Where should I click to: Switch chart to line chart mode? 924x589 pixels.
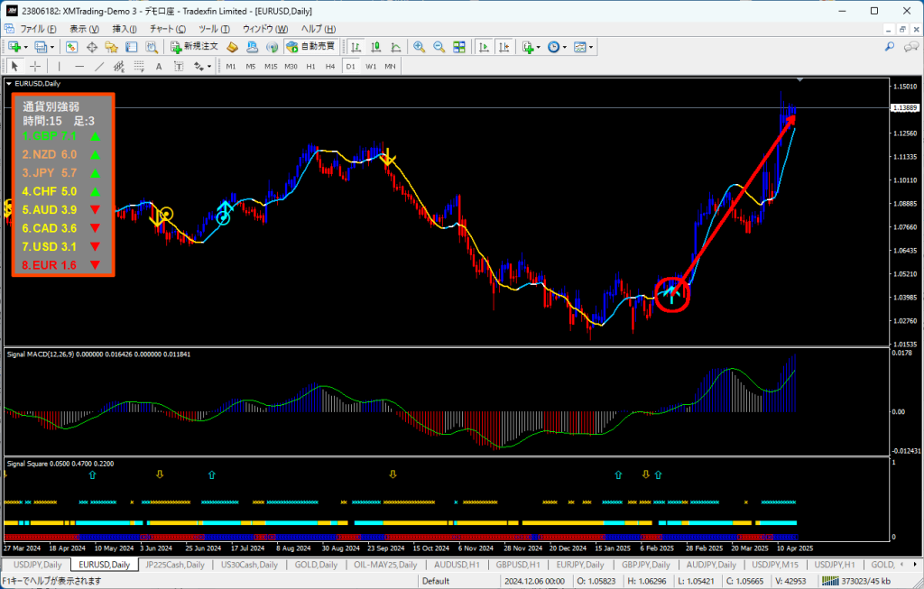tap(396, 47)
